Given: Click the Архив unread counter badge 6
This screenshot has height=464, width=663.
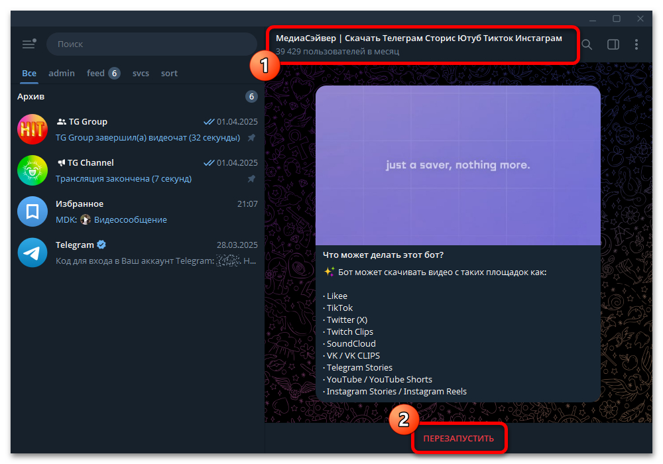Looking at the screenshot, I should point(251,96).
